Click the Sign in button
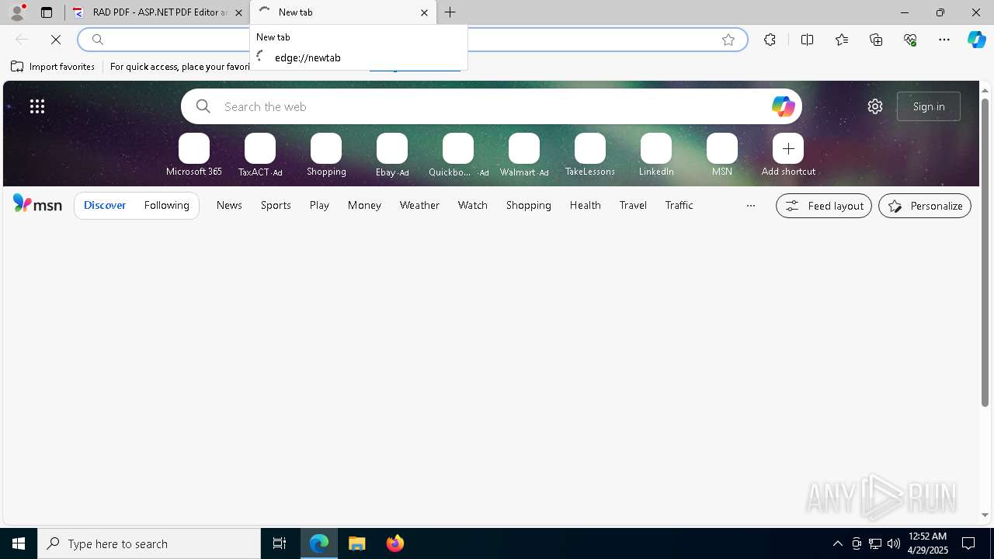Image resolution: width=994 pixels, height=559 pixels. pyautogui.click(x=929, y=106)
